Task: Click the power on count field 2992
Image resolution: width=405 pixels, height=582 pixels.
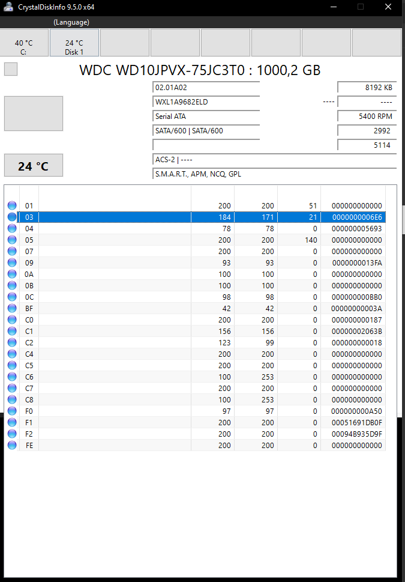Action: click(367, 131)
